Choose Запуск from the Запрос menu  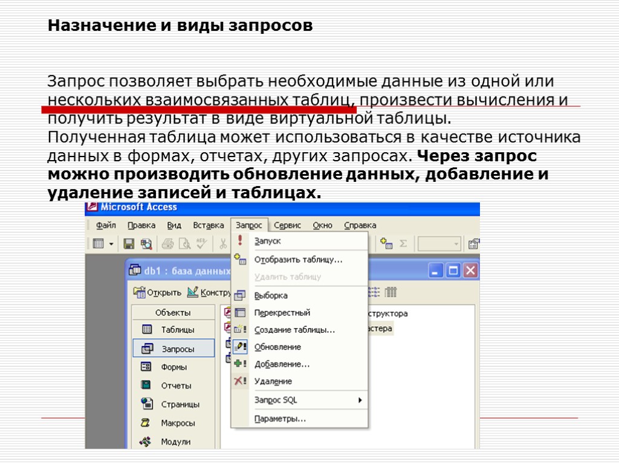pyautogui.click(x=300, y=240)
